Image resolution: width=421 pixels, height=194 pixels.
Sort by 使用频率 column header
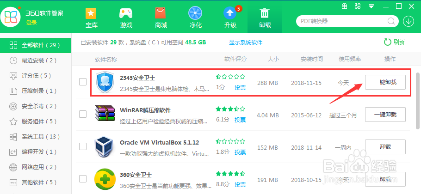[x=350, y=59]
